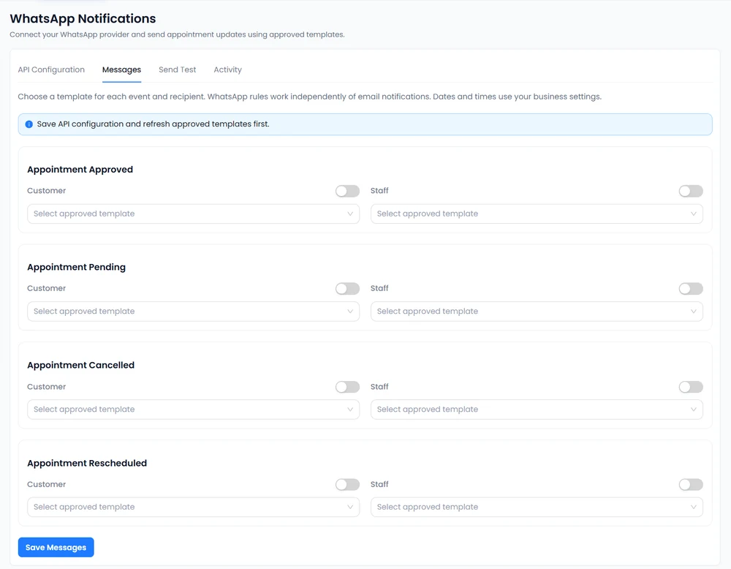Viewport: 731px width, 569px height.
Task: Click the Staff label under Appointment Cancelled
Action: tap(379, 387)
